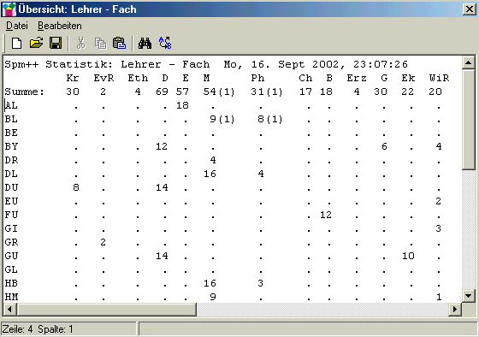Viewport: 479px width, 337px height.
Task: Click teacher row label 'BE'
Action: pos(11,133)
